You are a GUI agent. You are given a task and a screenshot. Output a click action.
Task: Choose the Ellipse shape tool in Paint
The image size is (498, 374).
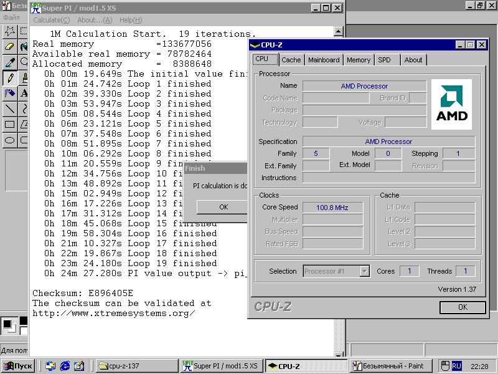click(10, 140)
